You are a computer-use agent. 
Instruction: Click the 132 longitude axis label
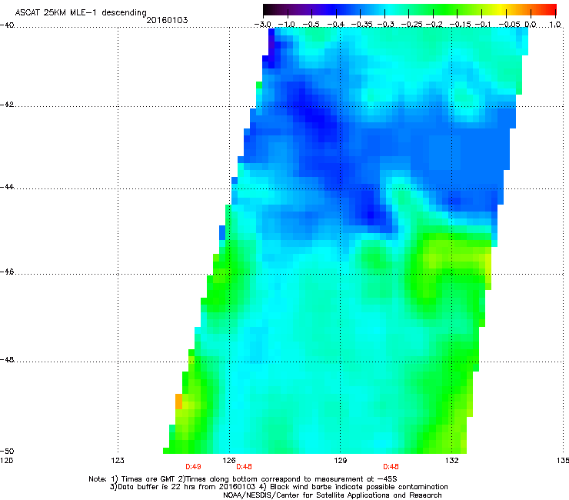point(452,461)
